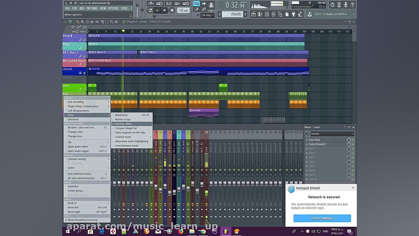Select Rename, color and icon menu entry
The height and width of the screenshot is (236, 419).
[x=81, y=128]
